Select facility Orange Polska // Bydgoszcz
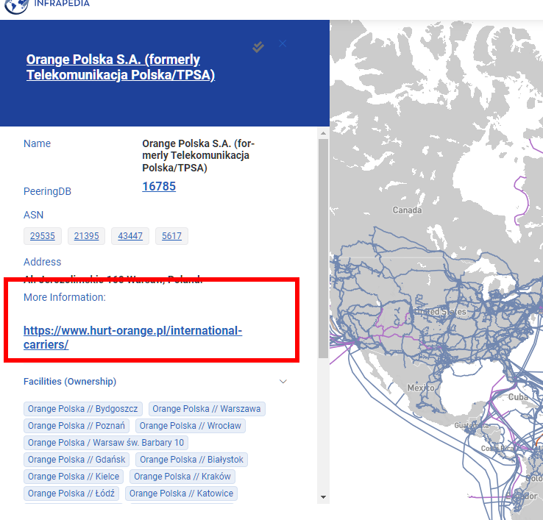This screenshot has width=543, height=520. [82, 409]
